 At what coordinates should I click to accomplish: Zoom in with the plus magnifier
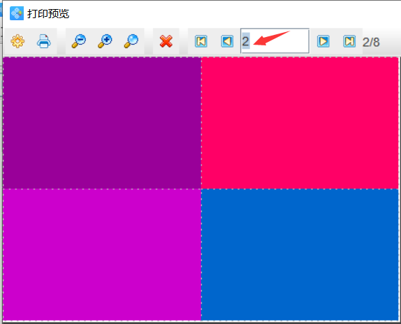[x=105, y=41]
